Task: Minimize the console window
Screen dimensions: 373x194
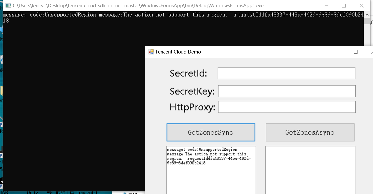Action: (326, 5)
